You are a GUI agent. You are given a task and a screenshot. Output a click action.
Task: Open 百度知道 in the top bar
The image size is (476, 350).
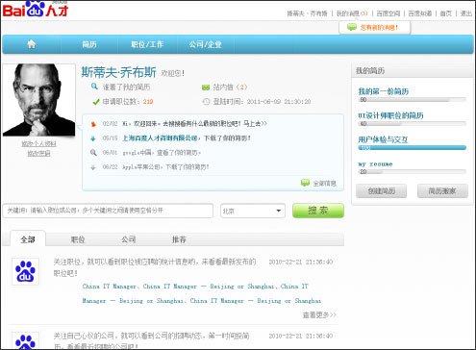click(420, 13)
